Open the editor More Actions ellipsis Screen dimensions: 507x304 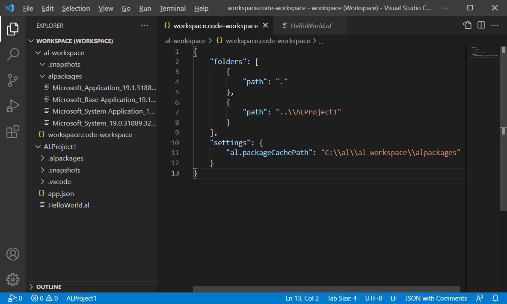pos(495,25)
